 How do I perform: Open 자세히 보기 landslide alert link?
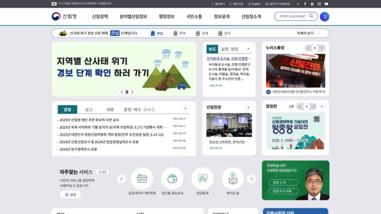[308, 33]
